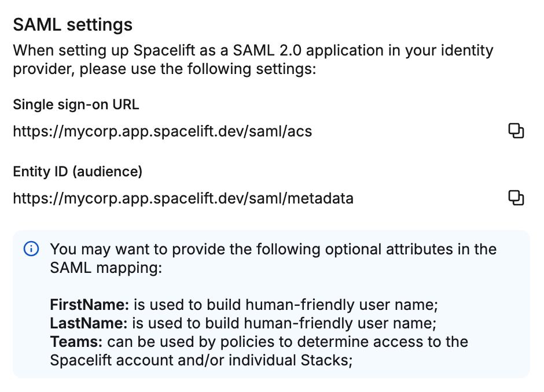Copy the Entity ID audience URL

516,198
